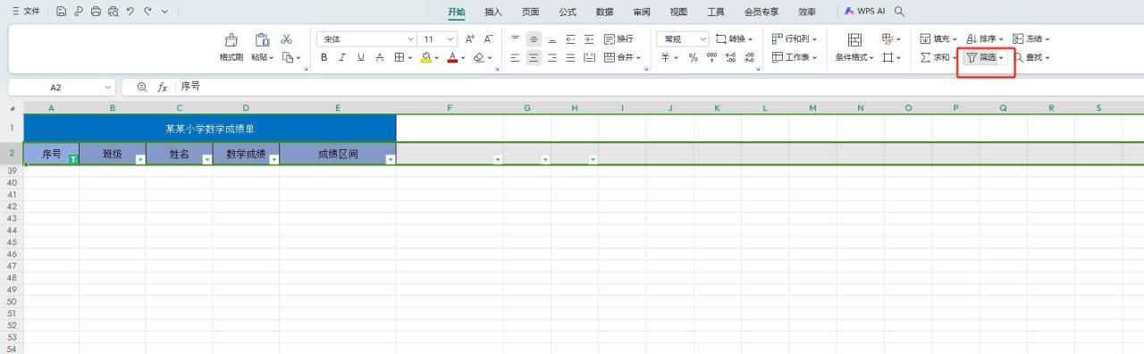This screenshot has width=1144, height=354.
Task: Toggle strikethrough formatting
Action: point(380,57)
